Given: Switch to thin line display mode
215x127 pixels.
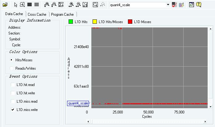Looking at the screenshot, I should pyautogui.click(x=37, y=5).
